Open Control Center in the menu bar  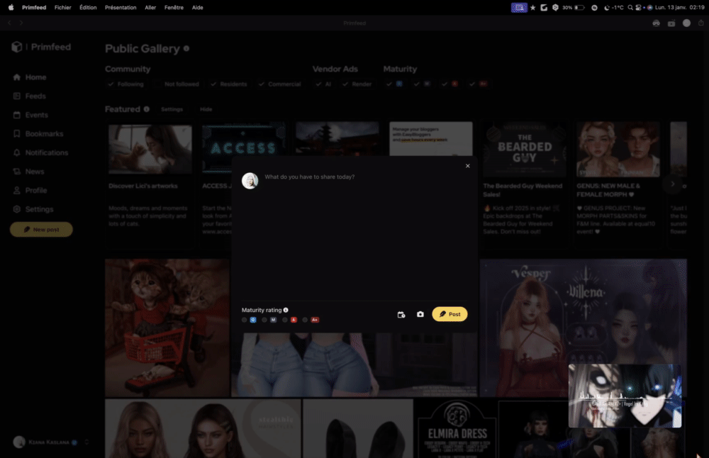pos(639,7)
